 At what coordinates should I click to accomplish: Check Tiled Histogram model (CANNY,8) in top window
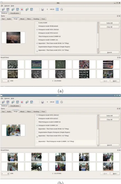pos(37,37)
